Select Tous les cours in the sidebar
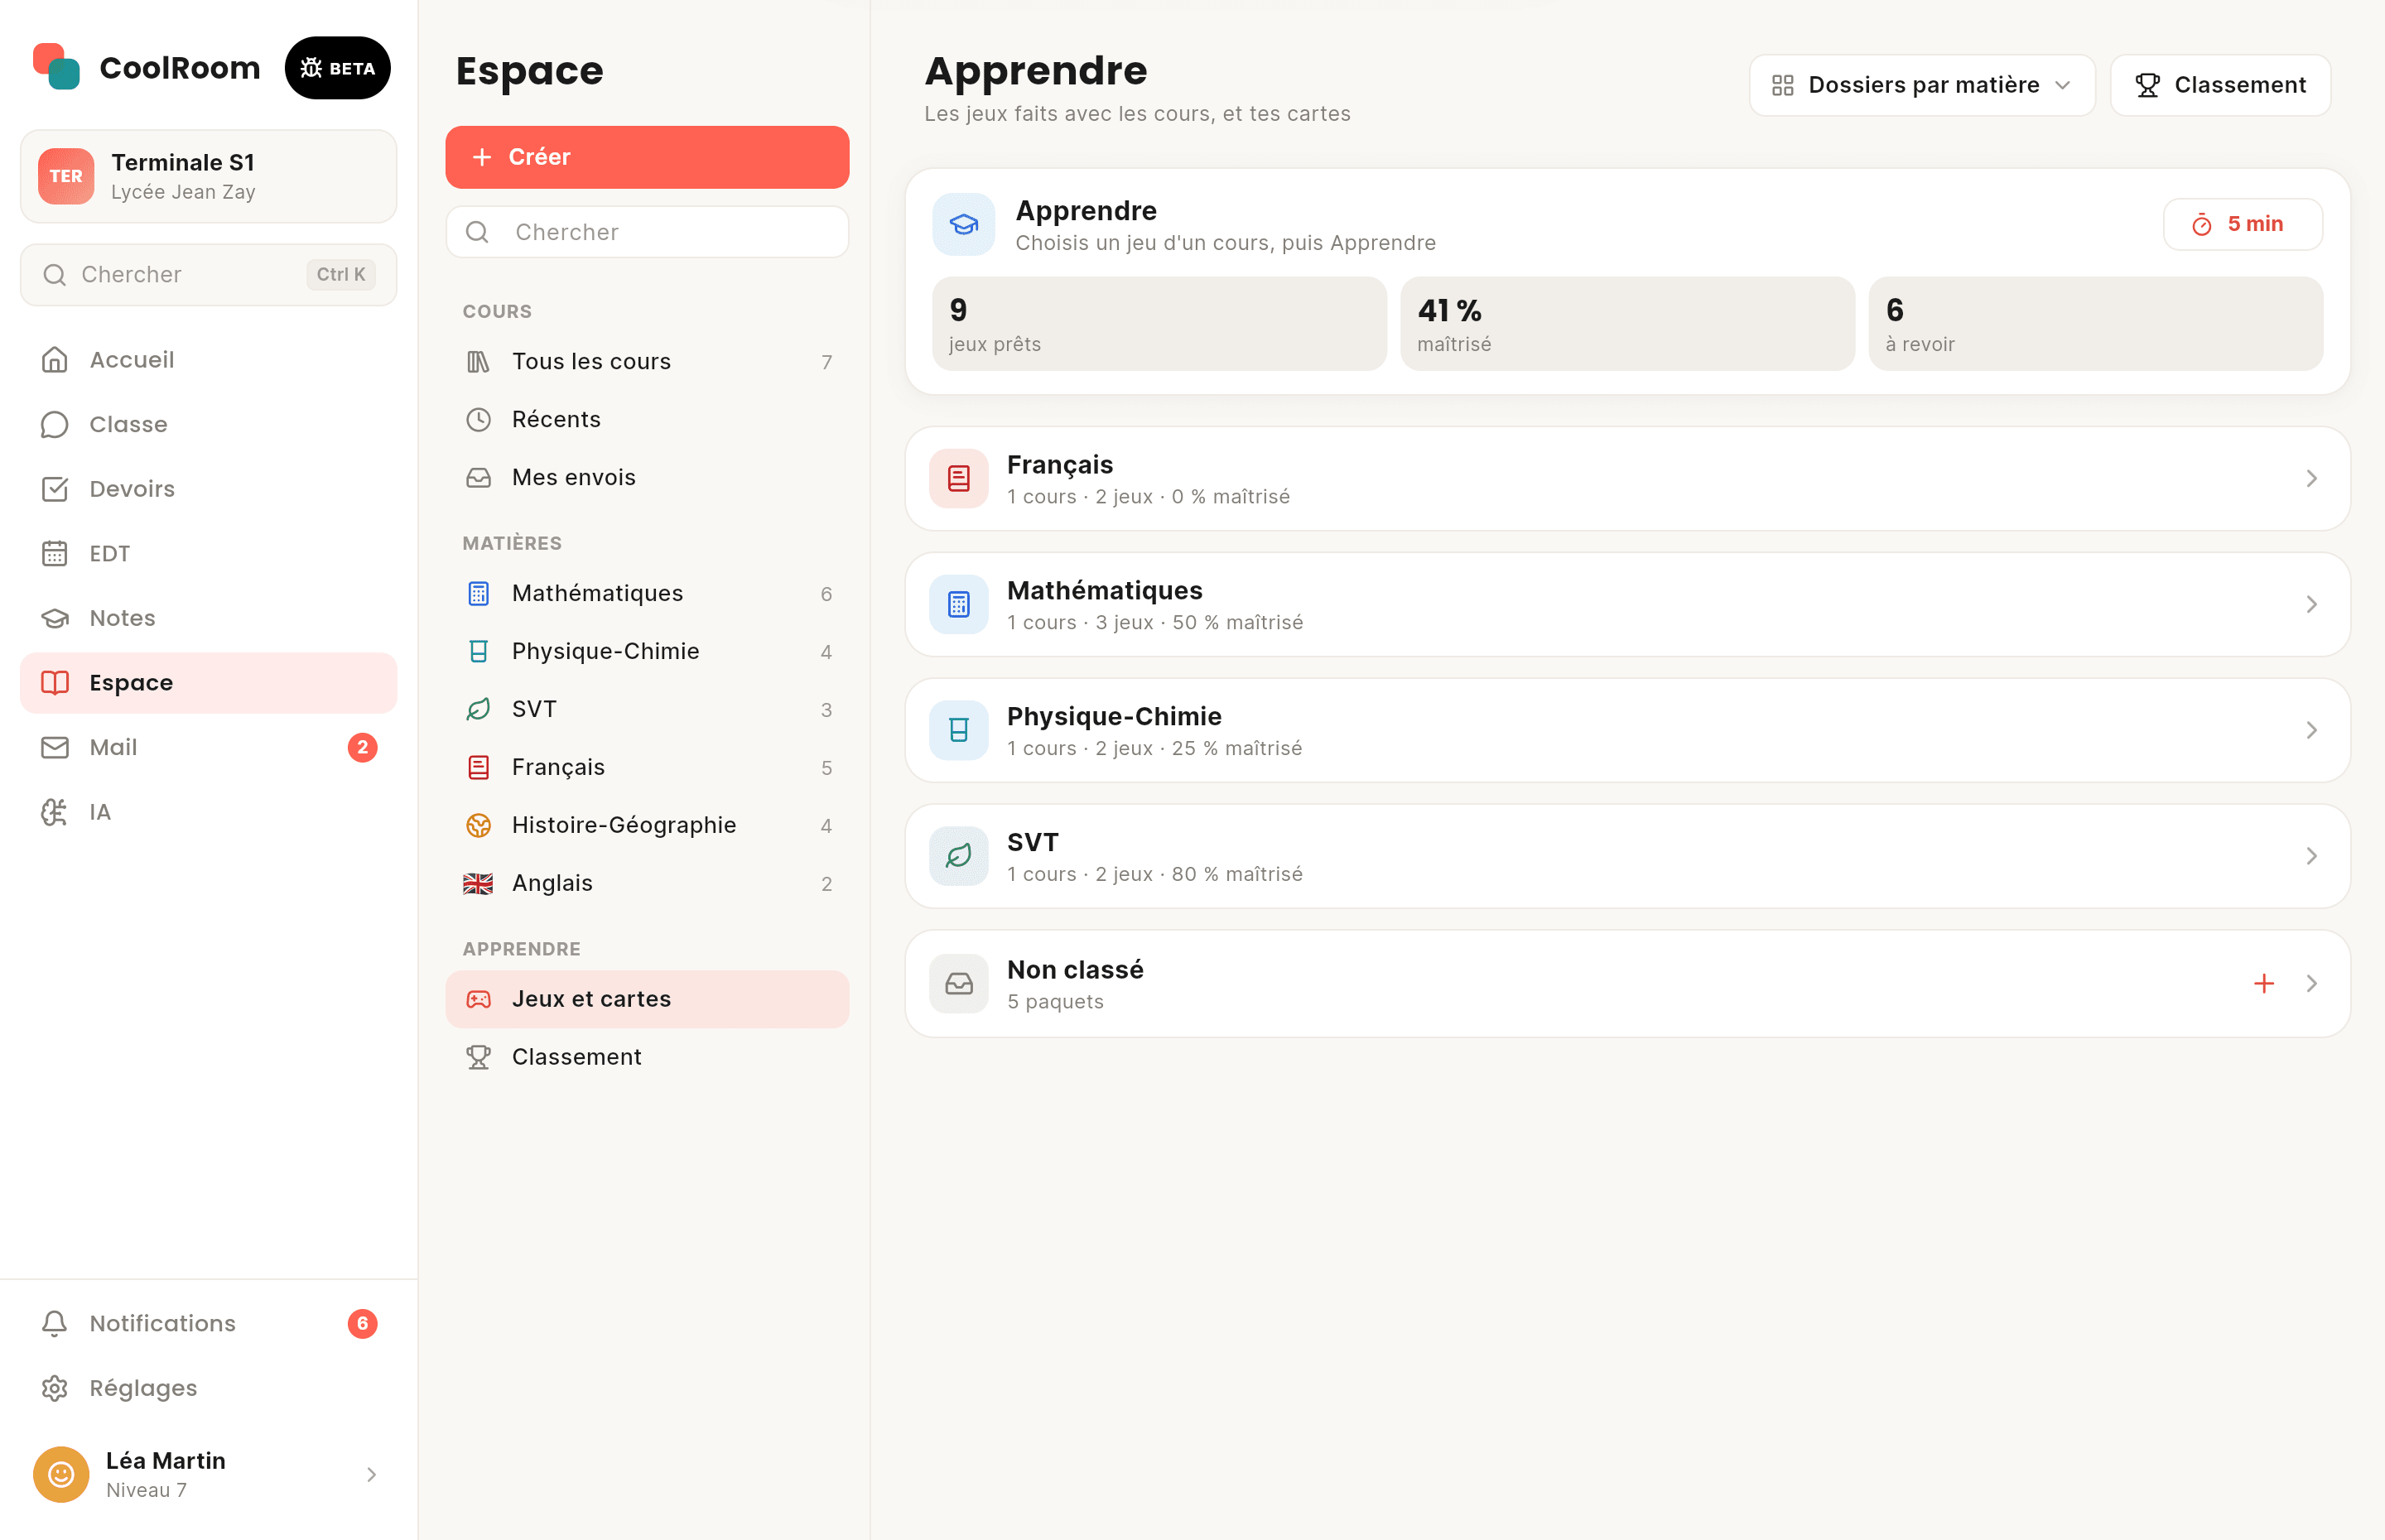 pos(647,361)
